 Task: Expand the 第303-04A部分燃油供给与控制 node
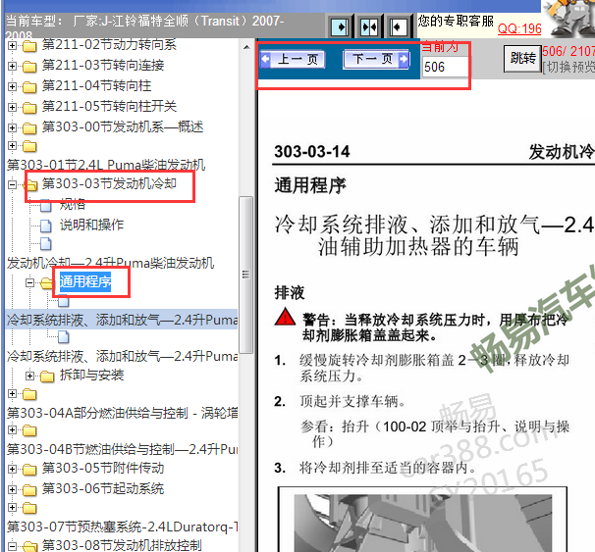12,393
